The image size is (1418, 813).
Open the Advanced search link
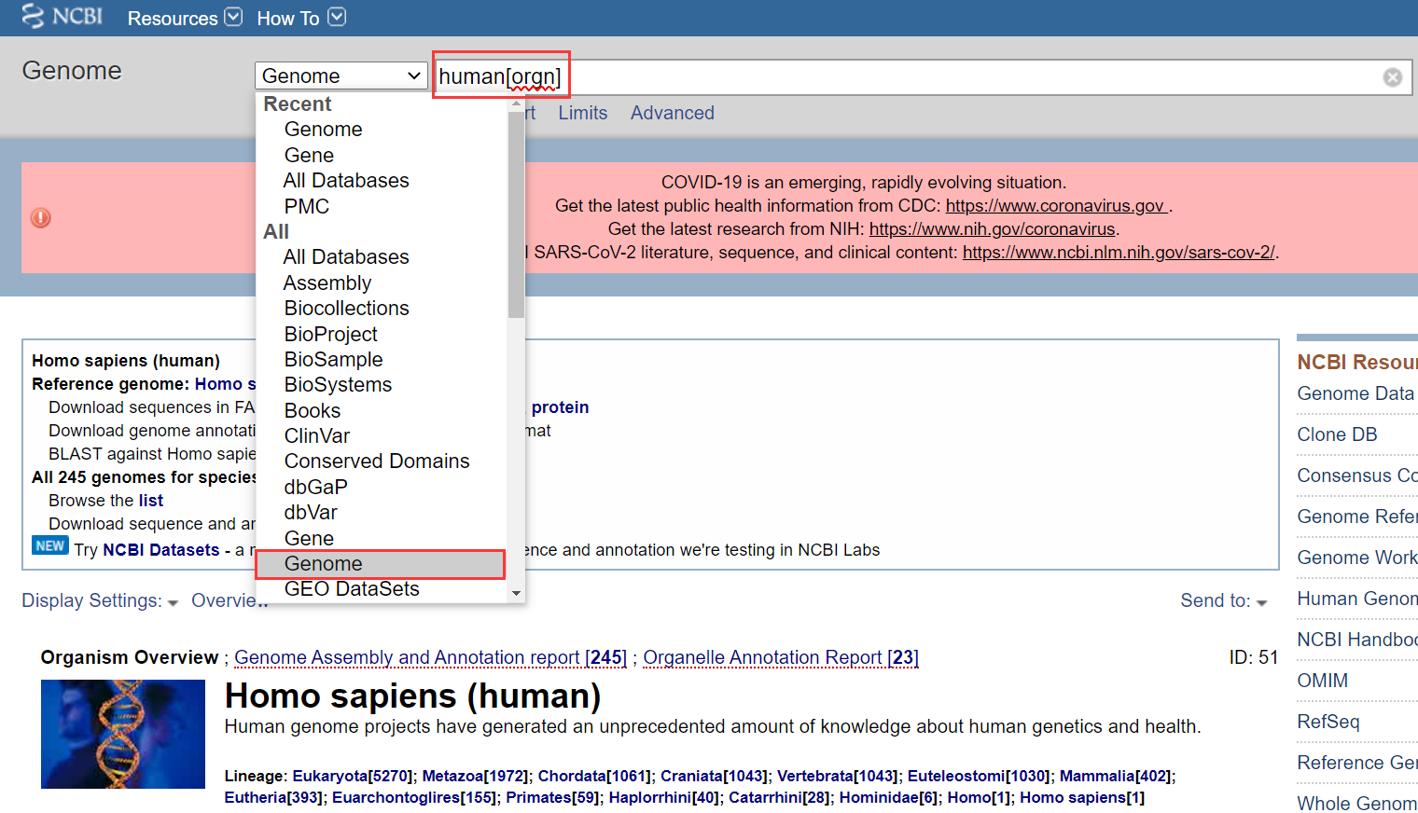coord(673,113)
